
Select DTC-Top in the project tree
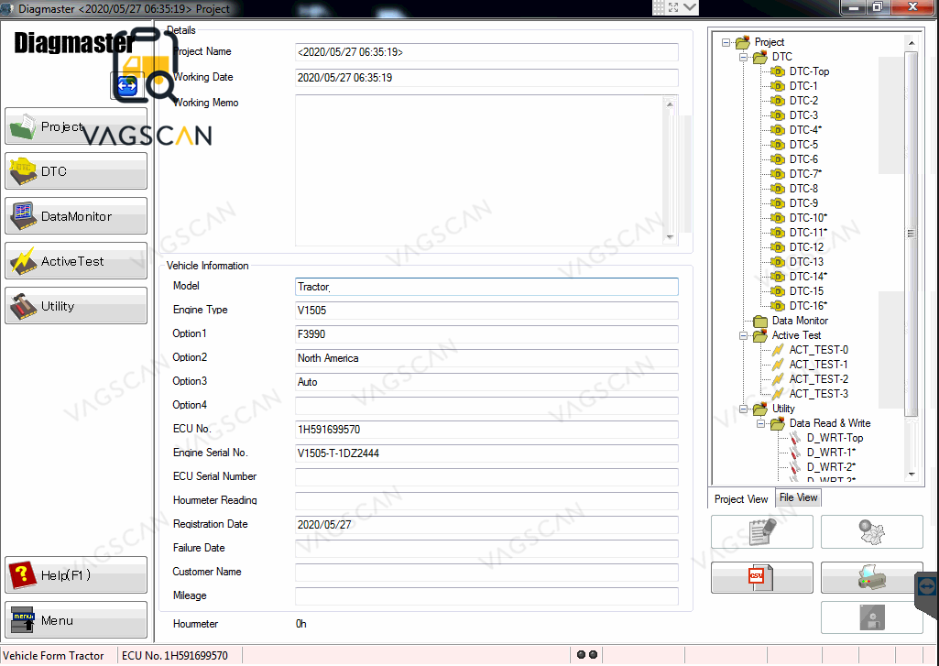click(x=809, y=71)
